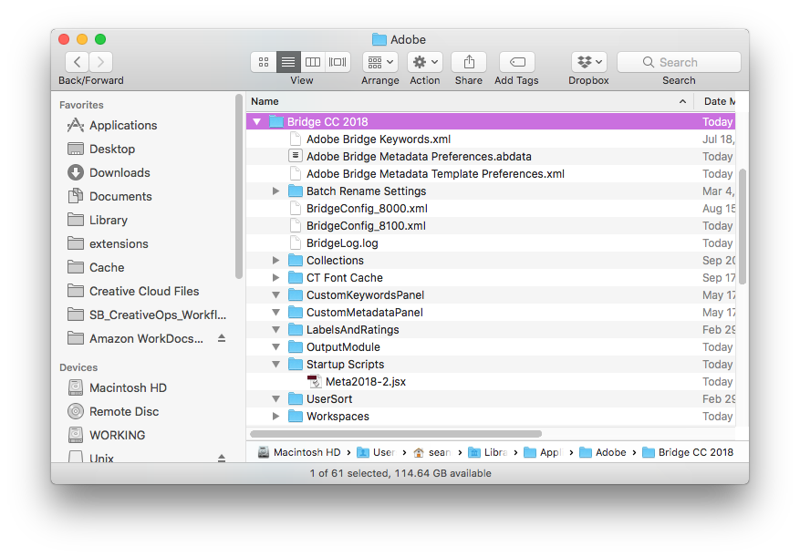Open Downloads in the sidebar

pos(119,173)
